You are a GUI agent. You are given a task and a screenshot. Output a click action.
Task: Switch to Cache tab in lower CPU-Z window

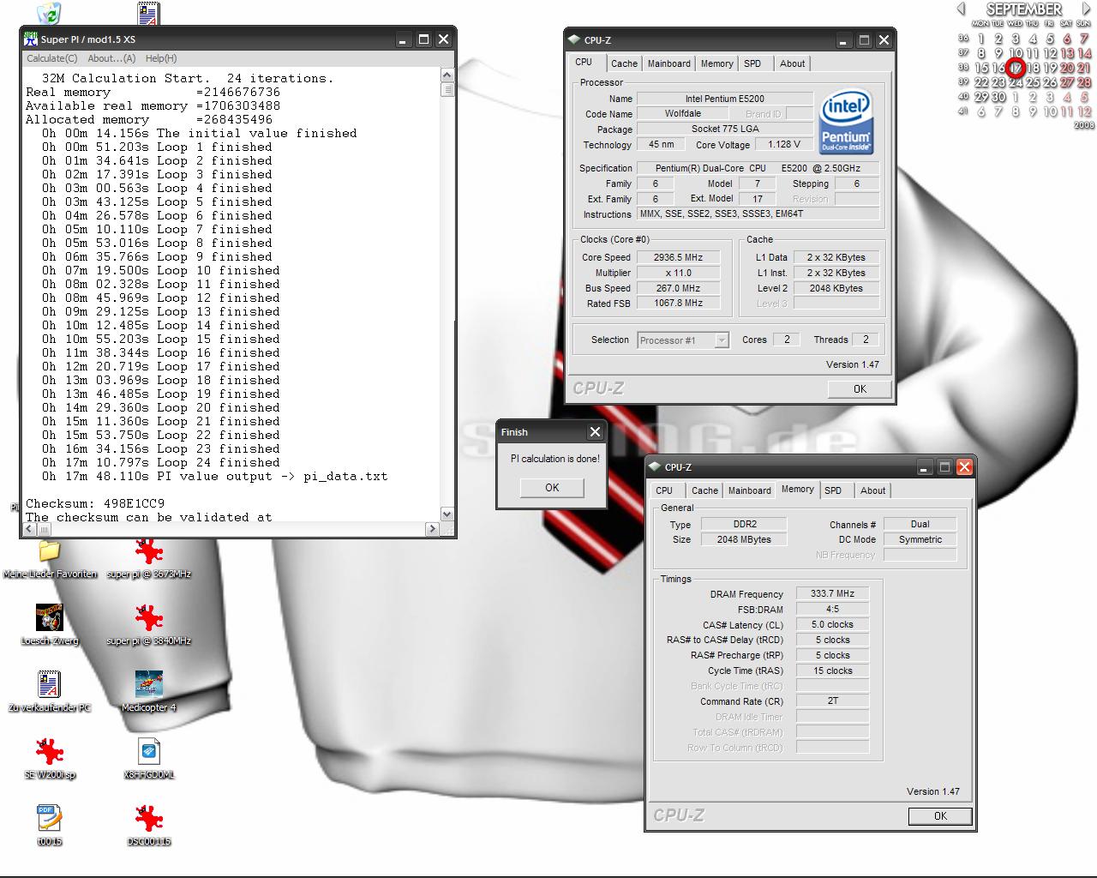coord(704,490)
